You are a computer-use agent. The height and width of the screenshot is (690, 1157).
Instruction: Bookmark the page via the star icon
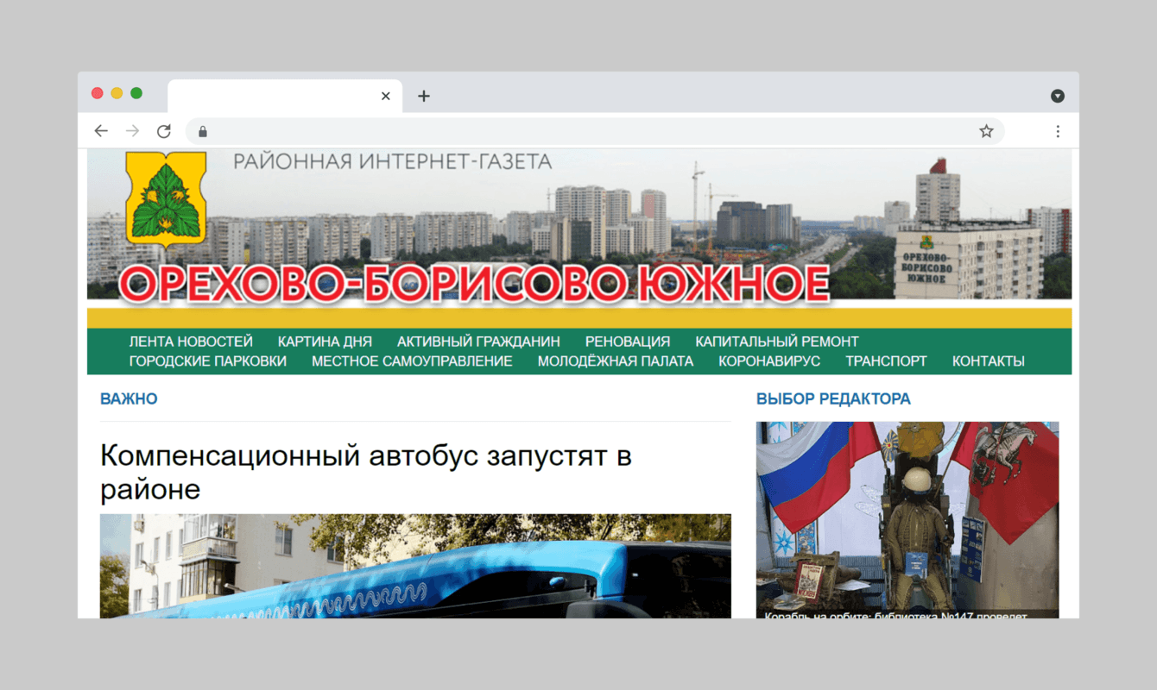(985, 130)
